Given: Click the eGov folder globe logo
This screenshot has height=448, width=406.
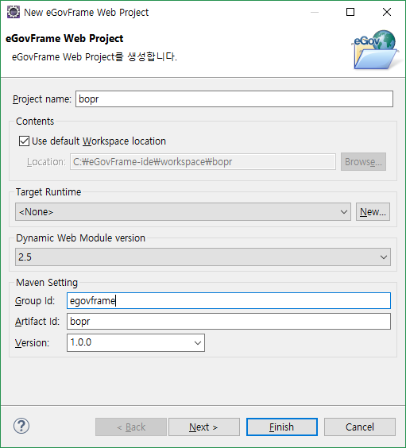Looking at the screenshot, I should click(x=374, y=50).
